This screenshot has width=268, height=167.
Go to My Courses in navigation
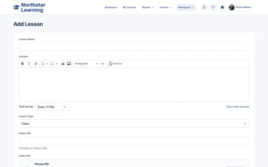(129, 8)
